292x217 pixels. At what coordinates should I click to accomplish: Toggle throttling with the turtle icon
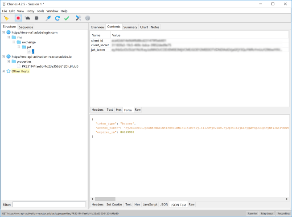click(27, 18)
